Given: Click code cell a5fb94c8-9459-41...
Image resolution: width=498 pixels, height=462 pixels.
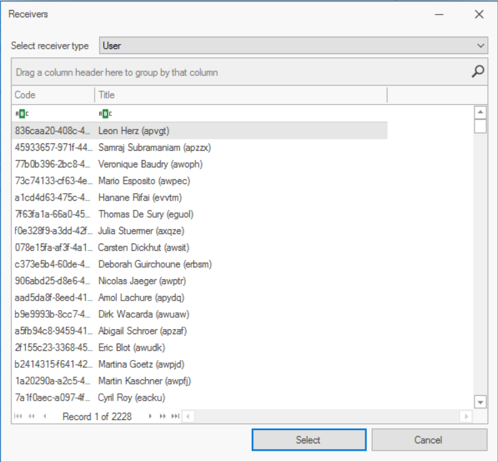Looking at the screenshot, I should [x=53, y=331].
